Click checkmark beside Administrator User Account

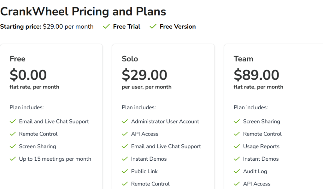[125, 122]
